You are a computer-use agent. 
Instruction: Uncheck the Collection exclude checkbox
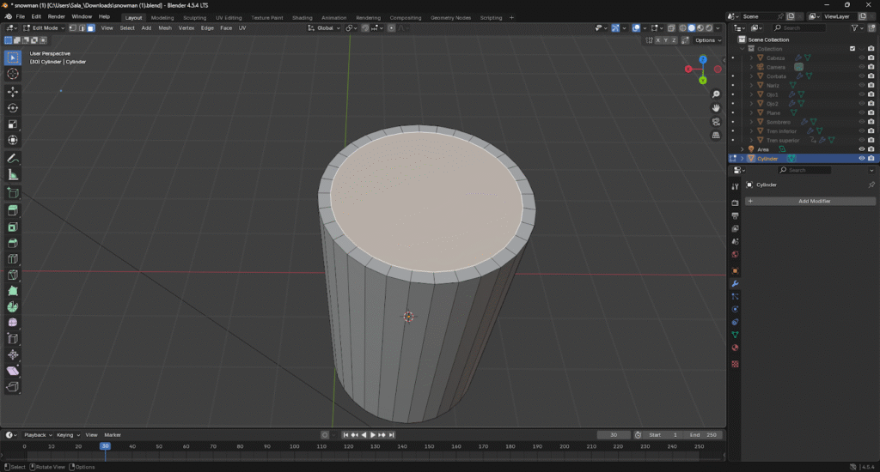[x=852, y=49]
